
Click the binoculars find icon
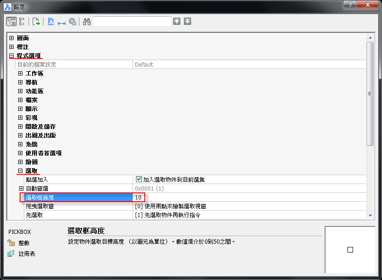pos(87,21)
